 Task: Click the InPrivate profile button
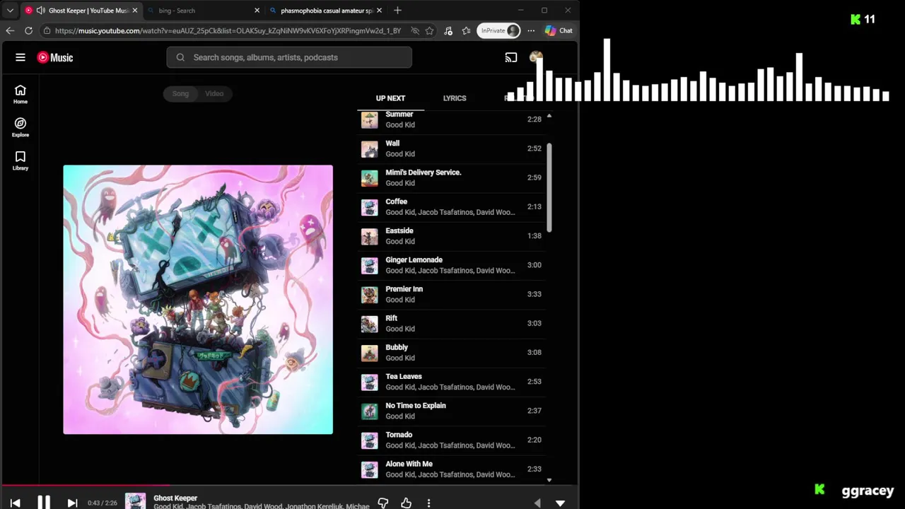click(x=498, y=30)
